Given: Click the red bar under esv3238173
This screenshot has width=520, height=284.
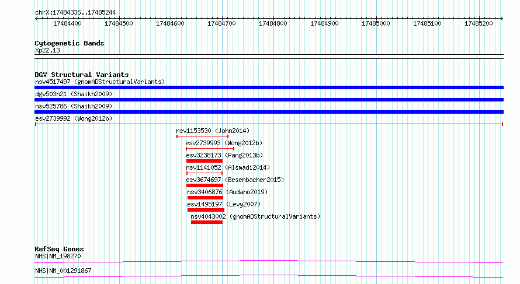Looking at the screenshot, I should [204, 161].
